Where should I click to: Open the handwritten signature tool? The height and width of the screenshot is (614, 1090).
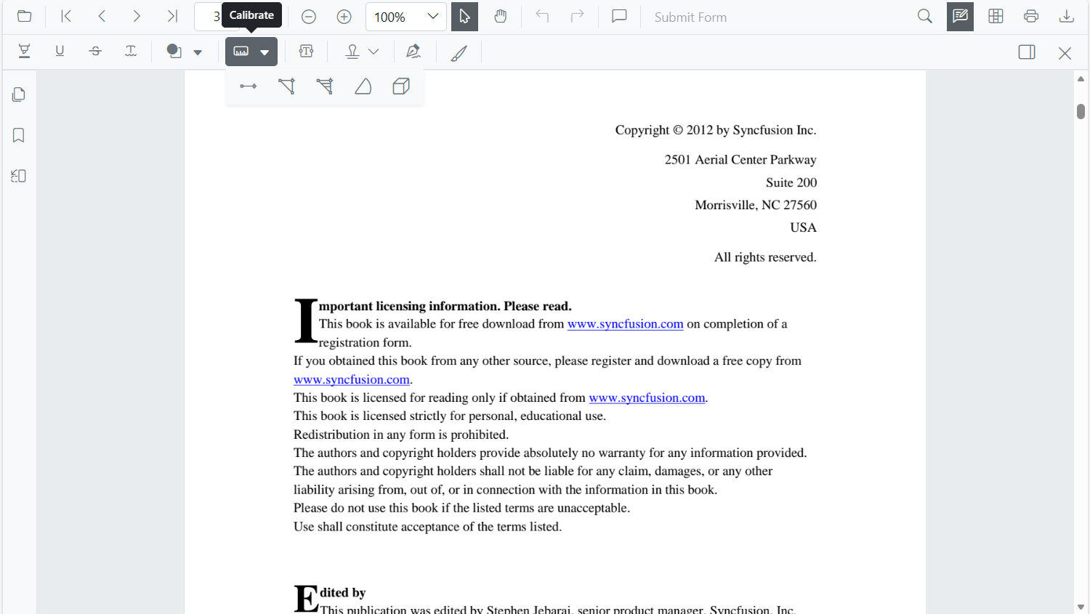(x=413, y=52)
